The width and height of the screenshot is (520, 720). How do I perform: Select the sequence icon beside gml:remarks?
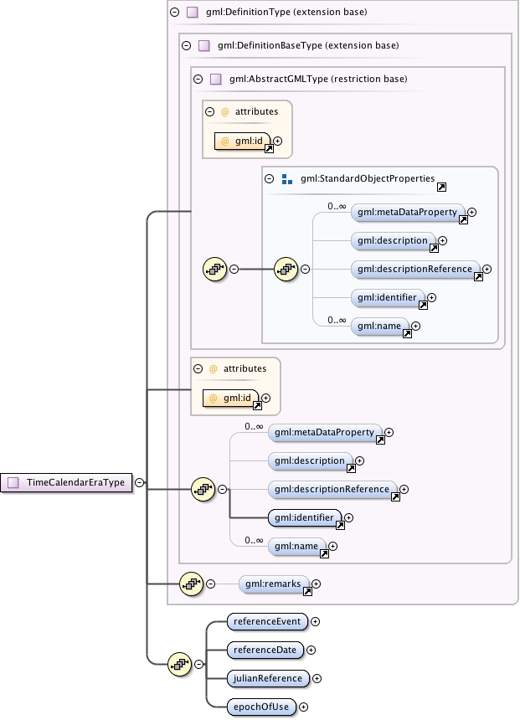pos(191,584)
